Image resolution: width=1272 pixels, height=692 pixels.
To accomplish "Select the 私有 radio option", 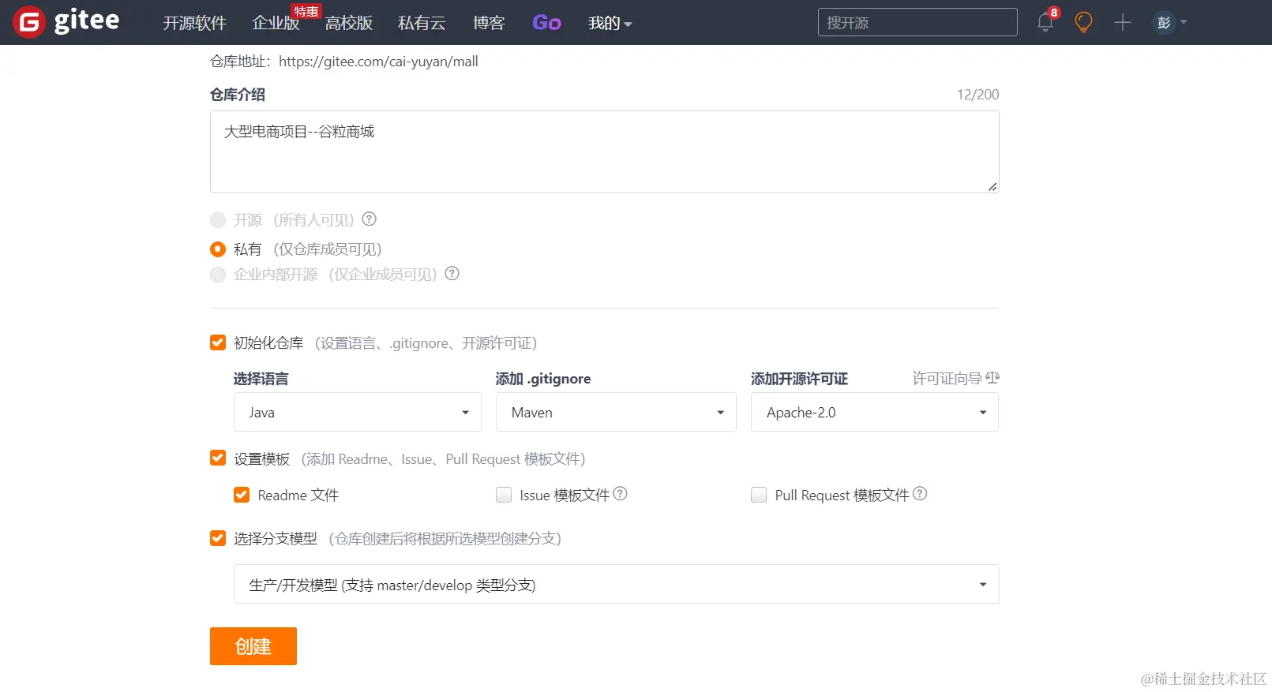I will point(218,249).
